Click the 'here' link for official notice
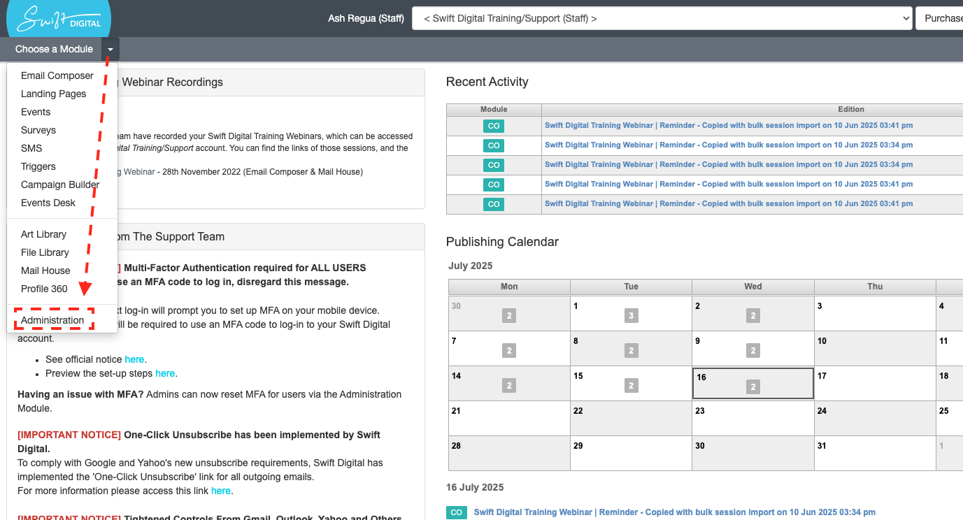963x520 pixels. click(134, 359)
